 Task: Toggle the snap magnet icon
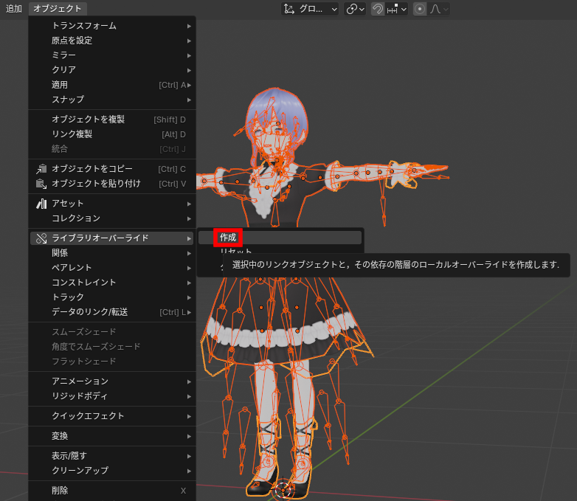(x=378, y=9)
